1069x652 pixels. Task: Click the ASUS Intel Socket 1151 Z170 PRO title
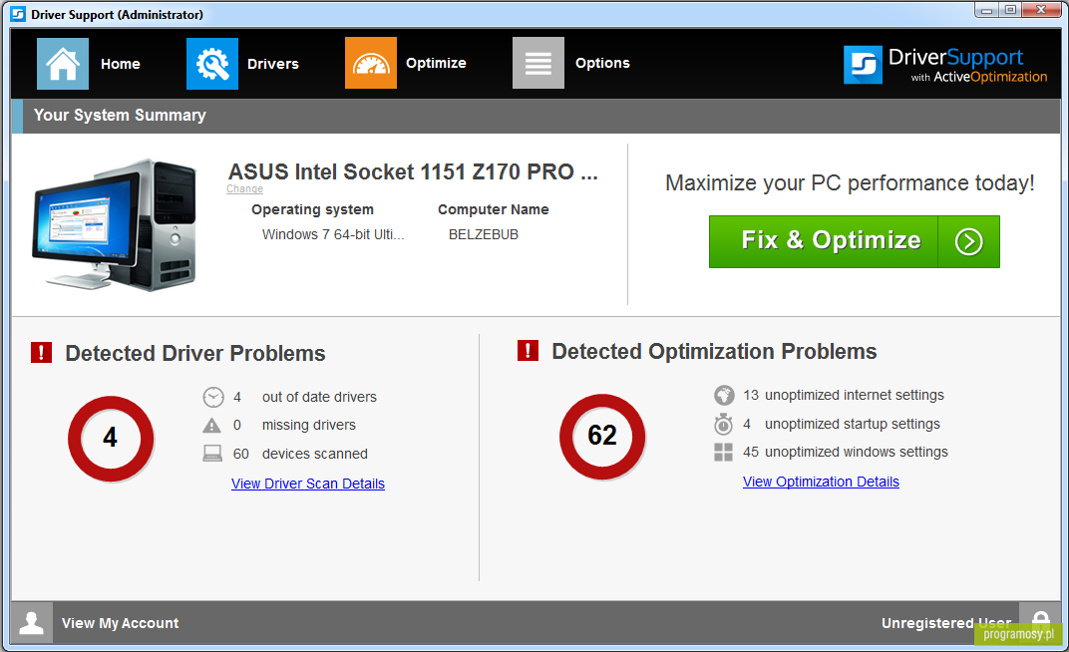coord(413,171)
